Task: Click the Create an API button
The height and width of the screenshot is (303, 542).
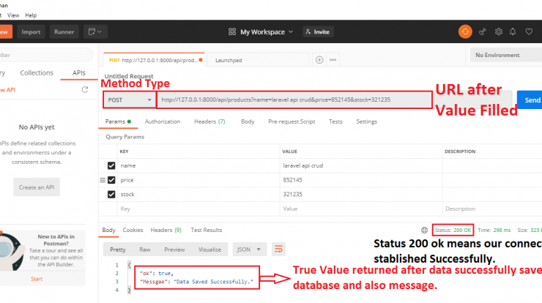Action: click(x=37, y=187)
